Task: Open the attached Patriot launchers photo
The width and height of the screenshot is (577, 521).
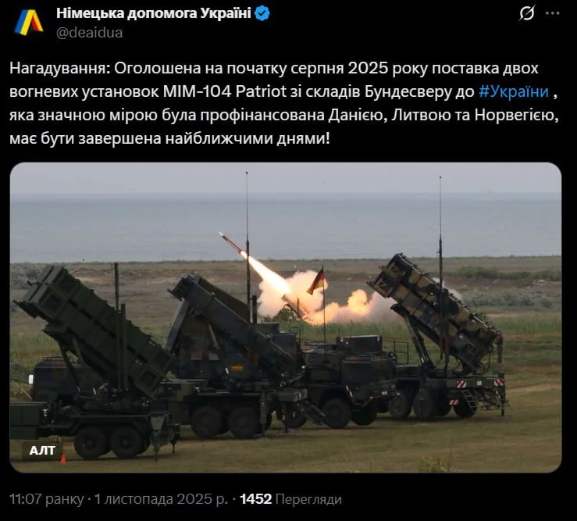Action: (286, 317)
